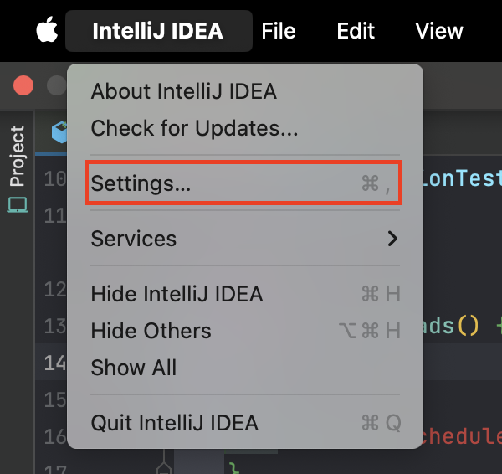
Task: Toggle the Project tool window button
Action: coord(18,168)
